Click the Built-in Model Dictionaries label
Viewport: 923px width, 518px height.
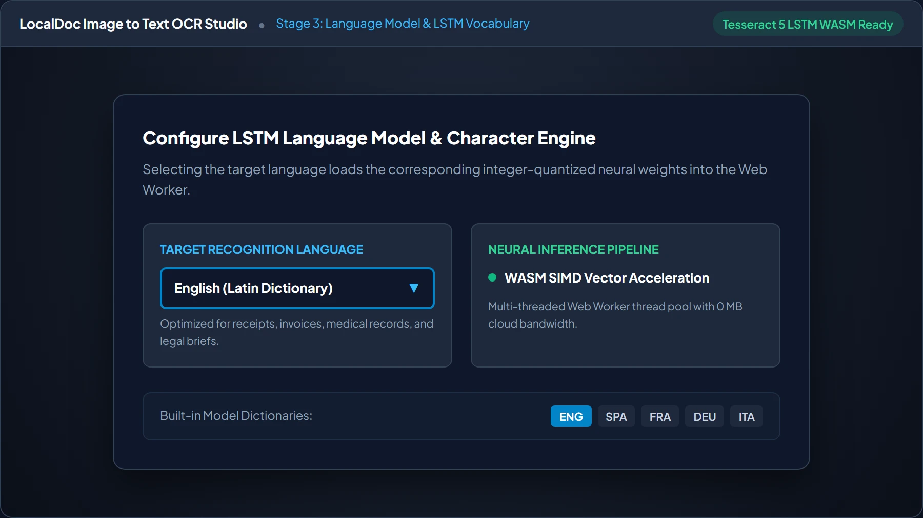236,415
